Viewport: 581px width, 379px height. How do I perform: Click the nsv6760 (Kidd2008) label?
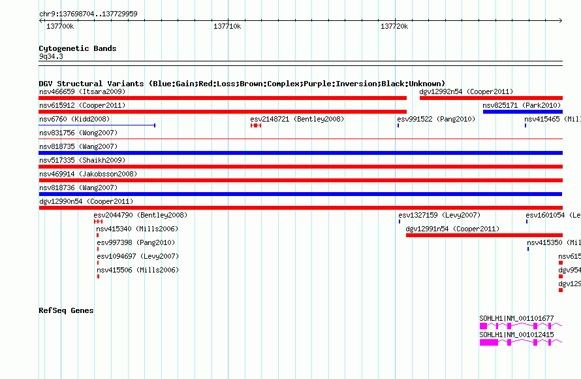pos(74,119)
